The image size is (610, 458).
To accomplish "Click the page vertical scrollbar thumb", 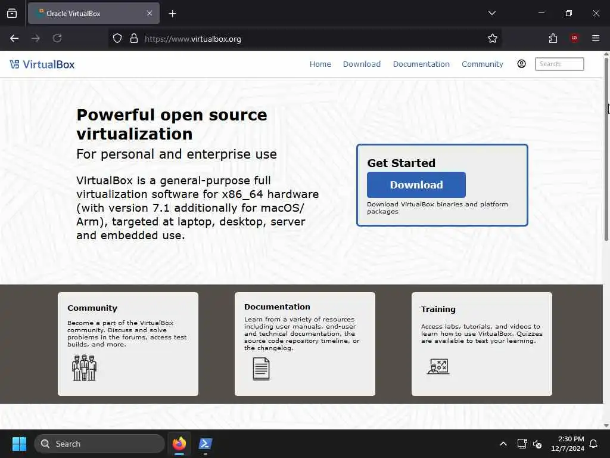I will 606,150.
